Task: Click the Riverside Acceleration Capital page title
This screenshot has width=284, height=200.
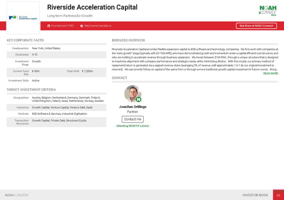Action: 92,8
